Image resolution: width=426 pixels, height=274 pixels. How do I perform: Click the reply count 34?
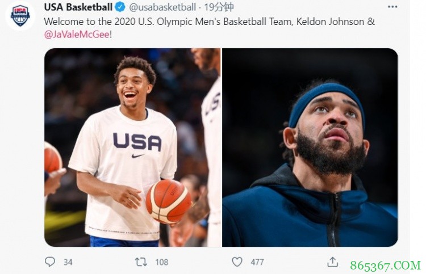[x=68, y=262]
